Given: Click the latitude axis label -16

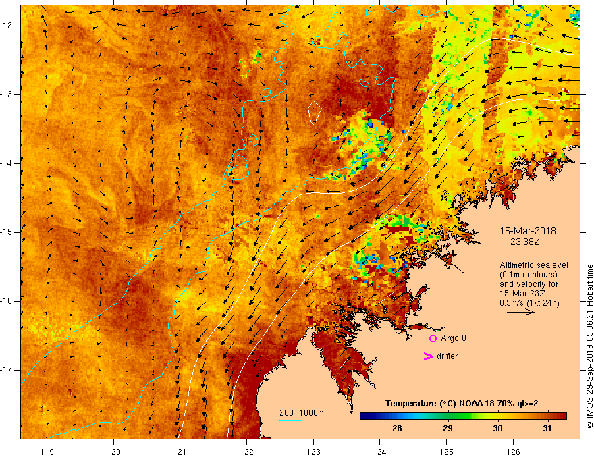Looking at the screenshot, I should 7,301.
